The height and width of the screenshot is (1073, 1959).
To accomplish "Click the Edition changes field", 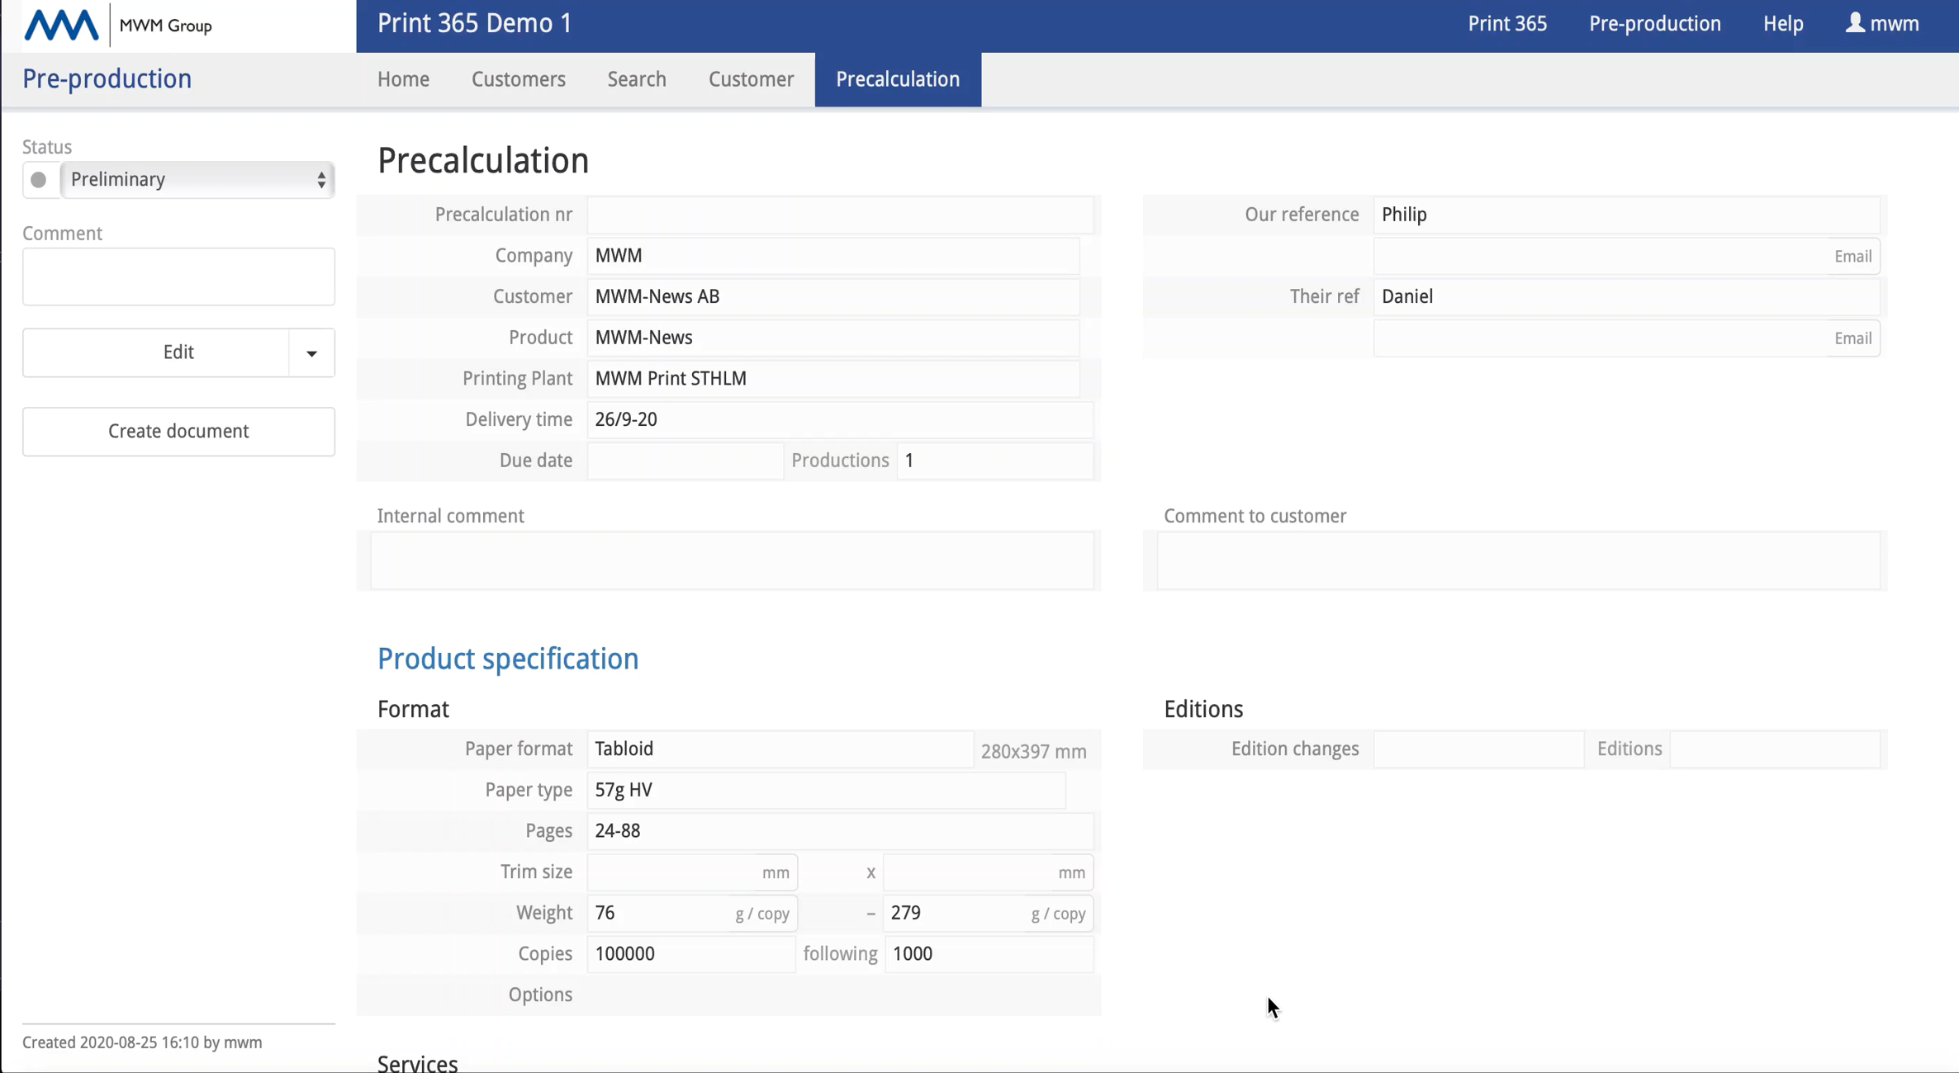I will click(x=1479, y=749).
